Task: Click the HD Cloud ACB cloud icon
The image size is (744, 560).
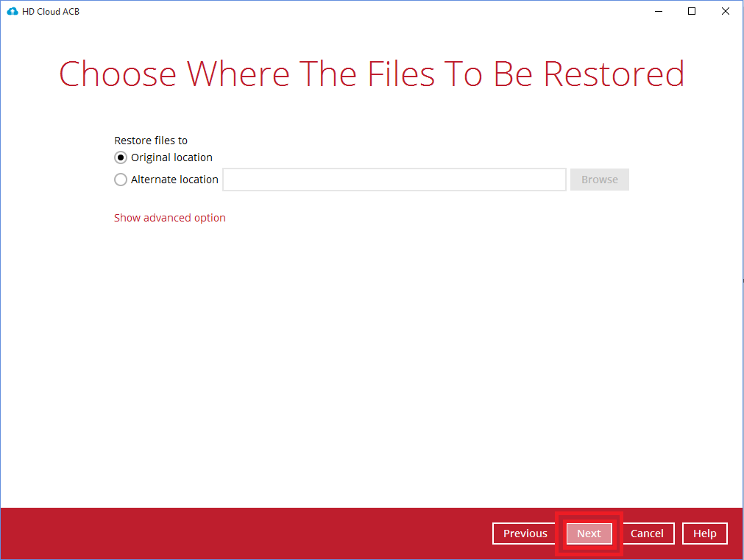Action: coord(13,11)
